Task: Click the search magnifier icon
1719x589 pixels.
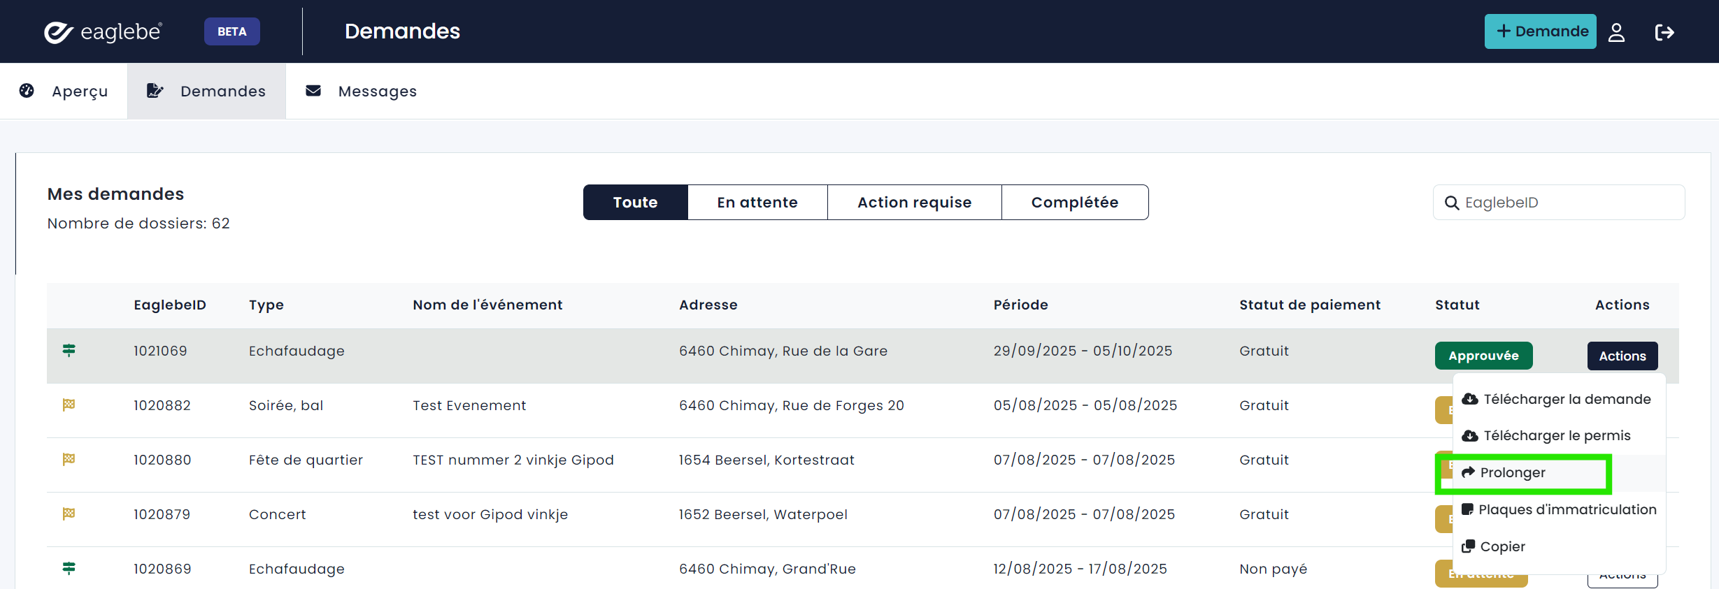Action: [x=1452, y=203]
